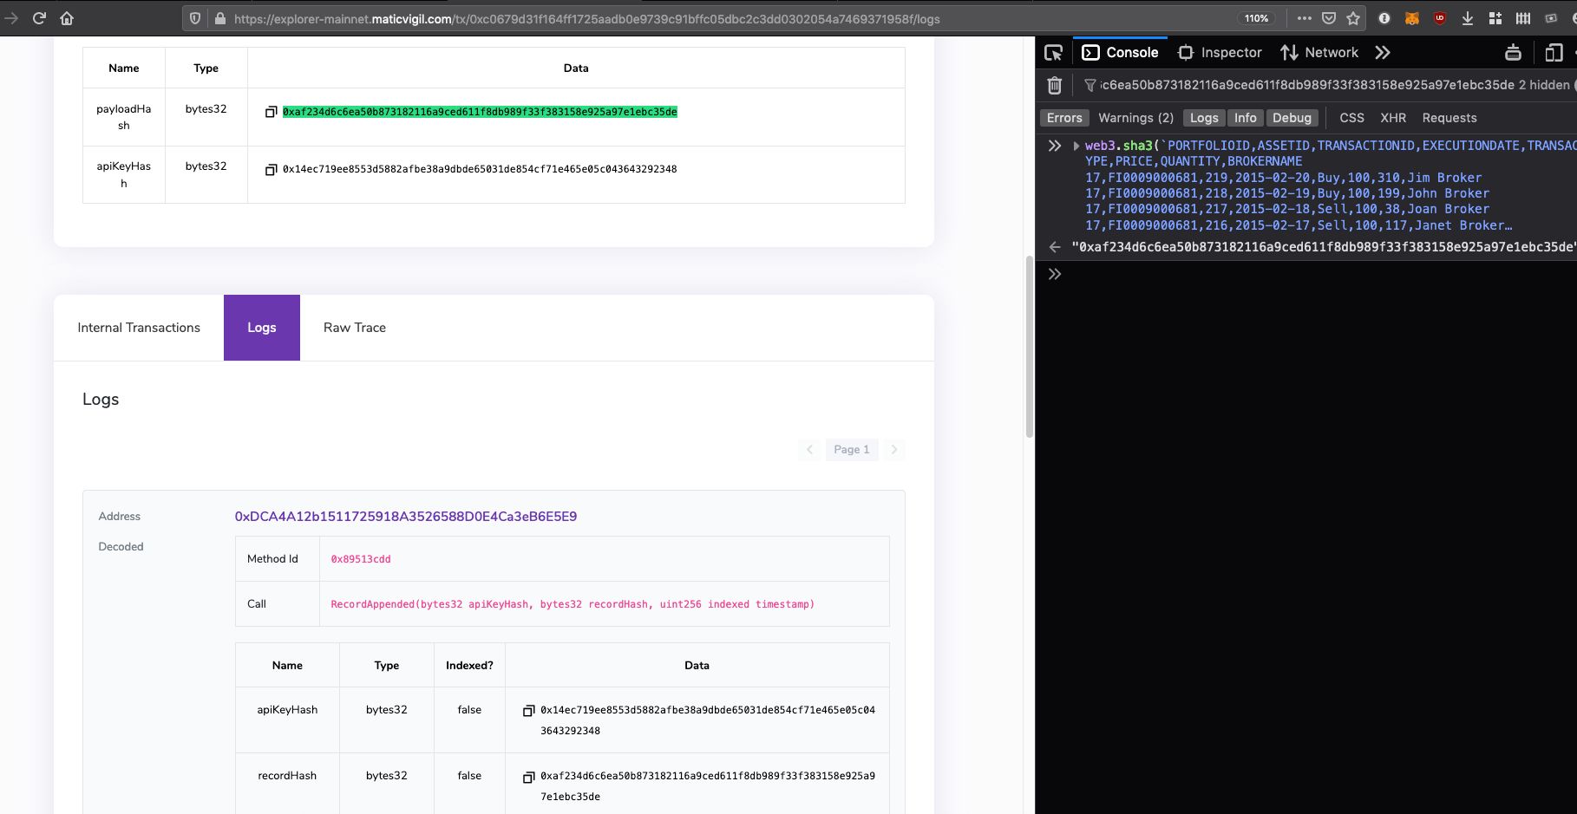Click the '2 hidden' console message count
This screenshot has width=1577, height=814.
[x=1544, y=85]
